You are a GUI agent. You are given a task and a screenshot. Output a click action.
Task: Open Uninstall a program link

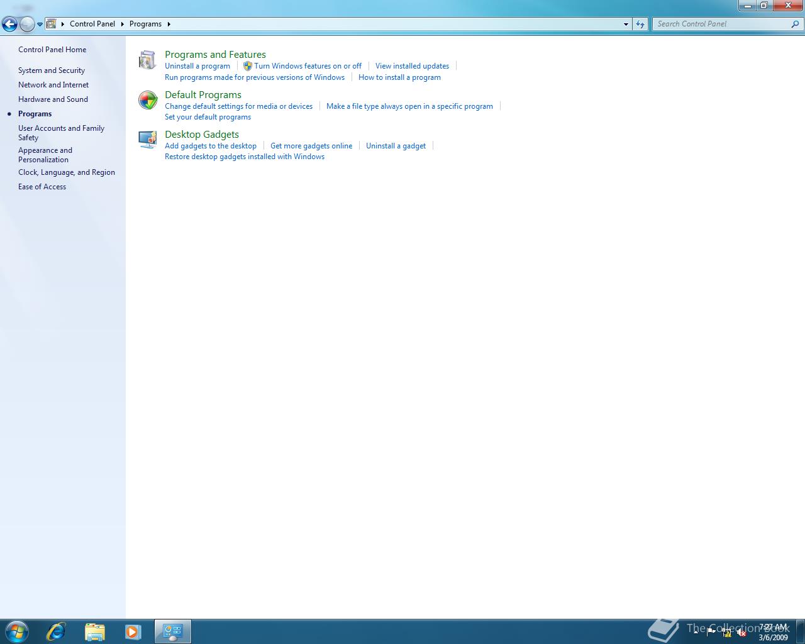point(197,65)
